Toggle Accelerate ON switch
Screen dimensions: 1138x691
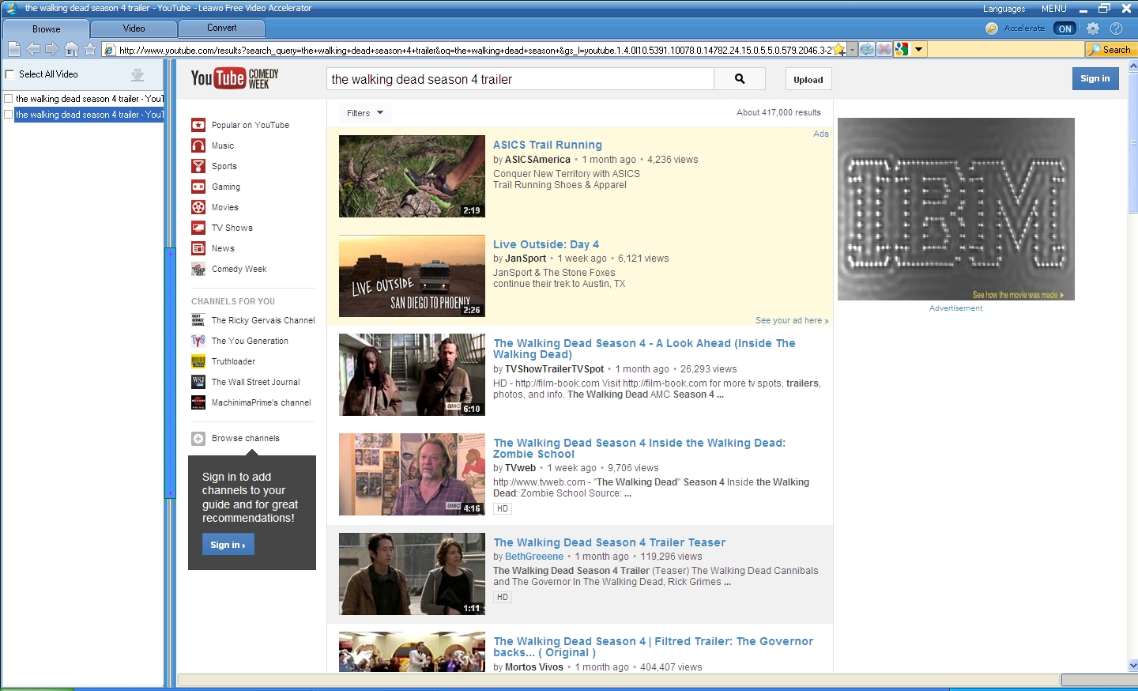click(x=1065, y=28)
